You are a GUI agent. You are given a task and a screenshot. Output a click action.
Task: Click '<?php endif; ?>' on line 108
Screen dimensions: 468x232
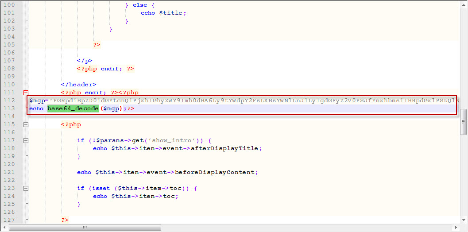[105, 69]
